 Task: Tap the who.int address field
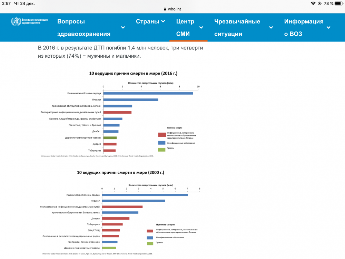tap(175, 10)
